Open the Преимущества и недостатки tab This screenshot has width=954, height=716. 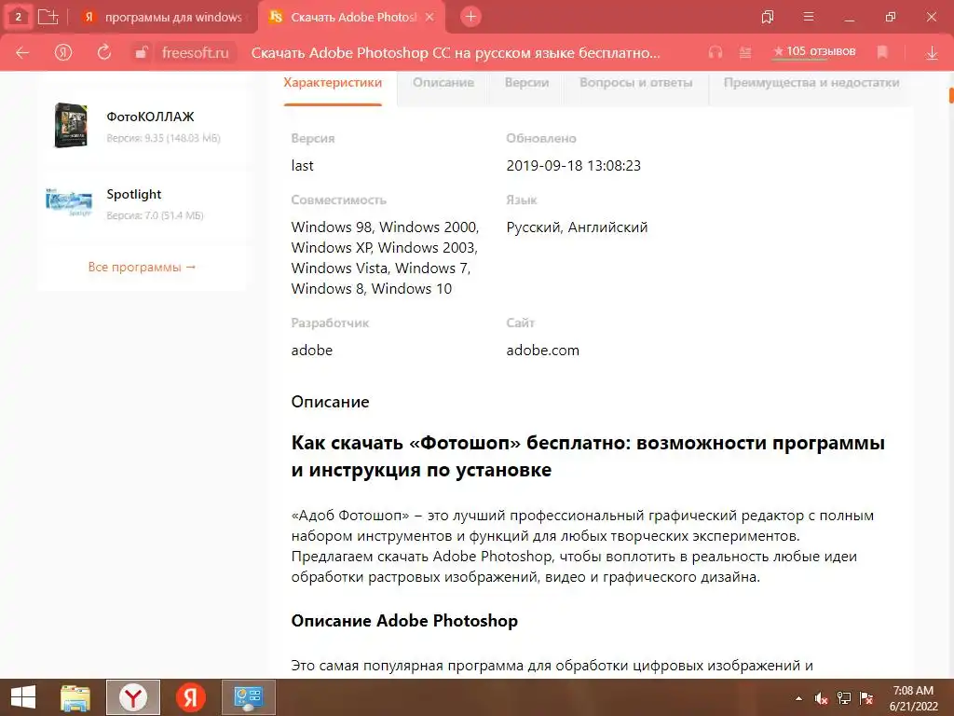811,83
